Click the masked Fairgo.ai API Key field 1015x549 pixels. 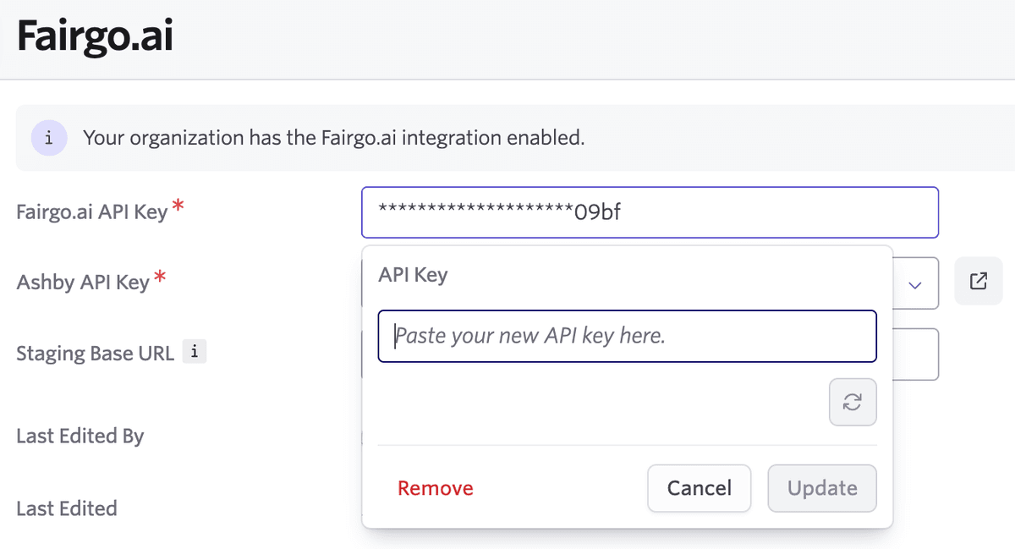(650, 212)
